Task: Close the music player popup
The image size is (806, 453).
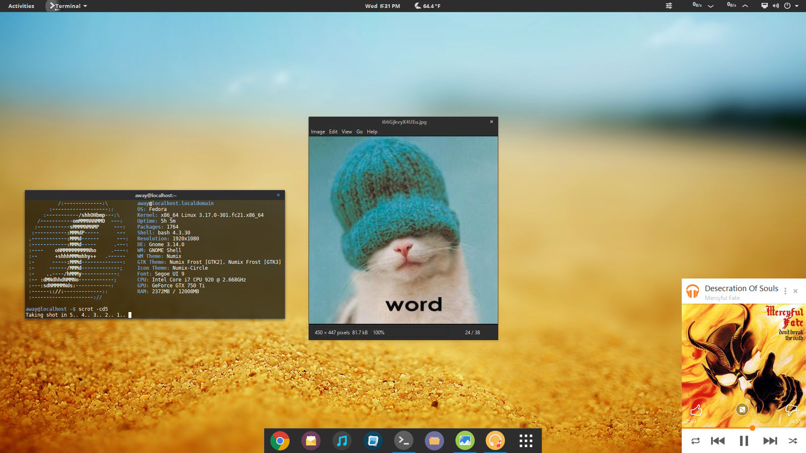Action: click(795, 291)
